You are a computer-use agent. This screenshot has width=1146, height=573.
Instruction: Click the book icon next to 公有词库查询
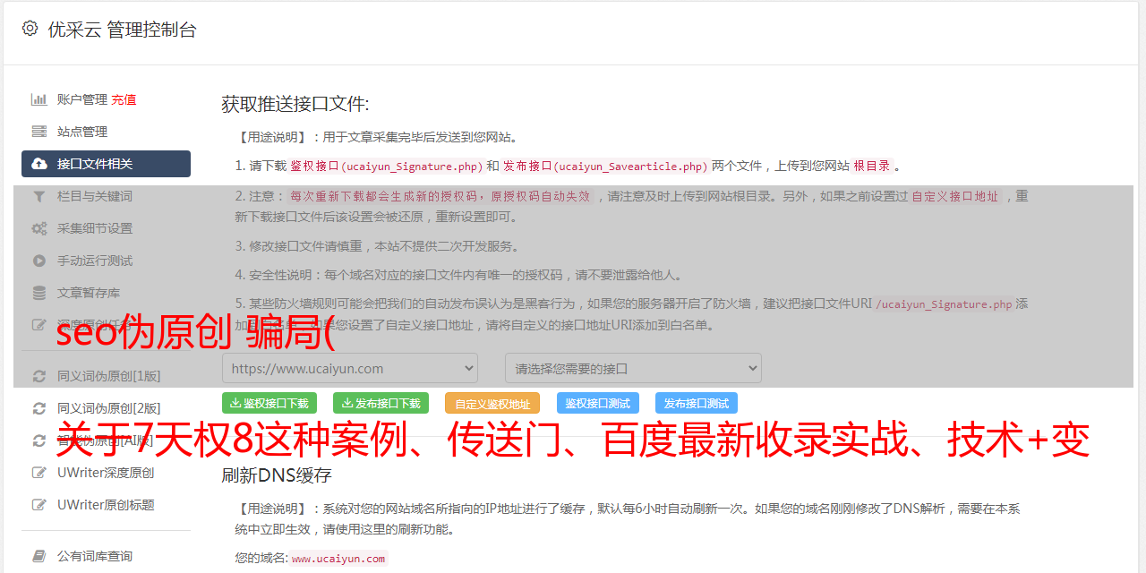click(39, 556)
